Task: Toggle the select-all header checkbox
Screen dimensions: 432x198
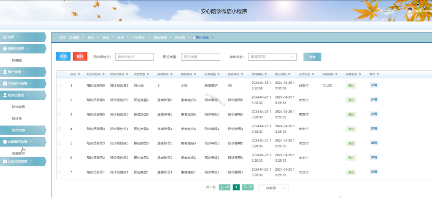Action: (x=59, y=74)
